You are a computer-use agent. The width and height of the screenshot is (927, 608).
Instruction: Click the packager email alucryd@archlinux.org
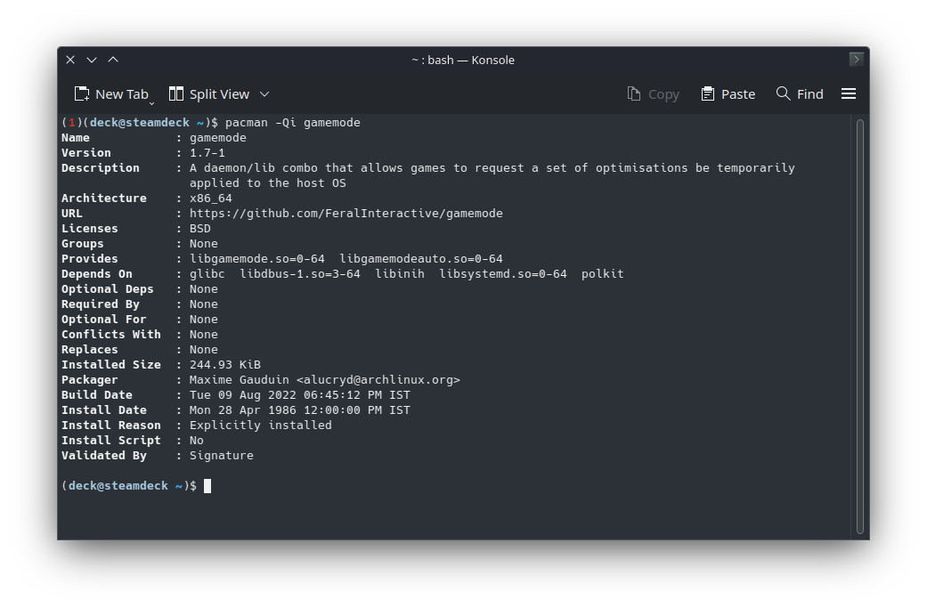378,380
